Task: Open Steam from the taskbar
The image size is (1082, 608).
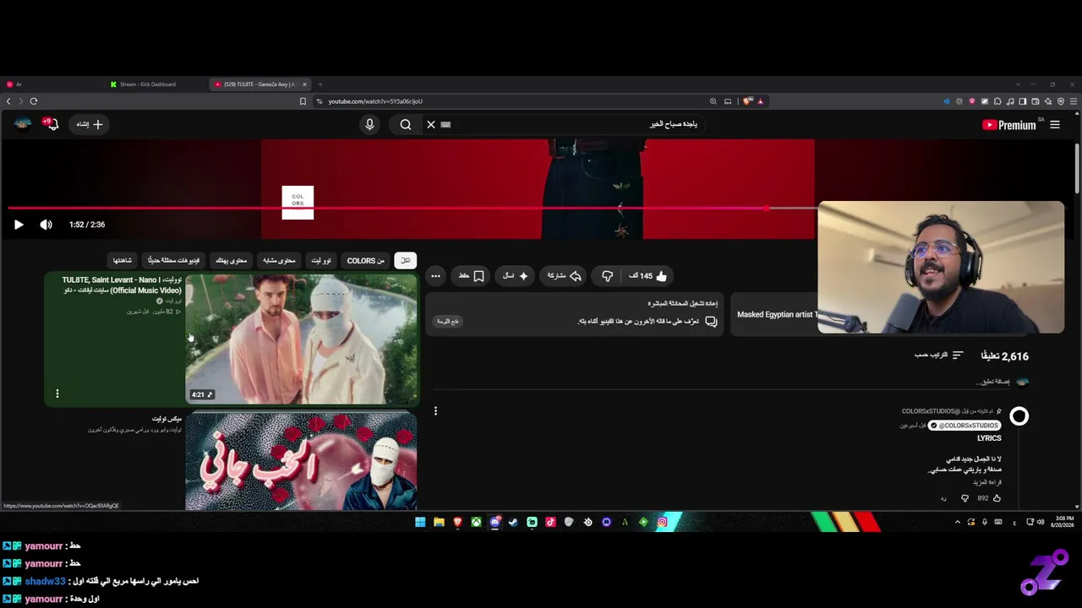Action: [513, 522]
